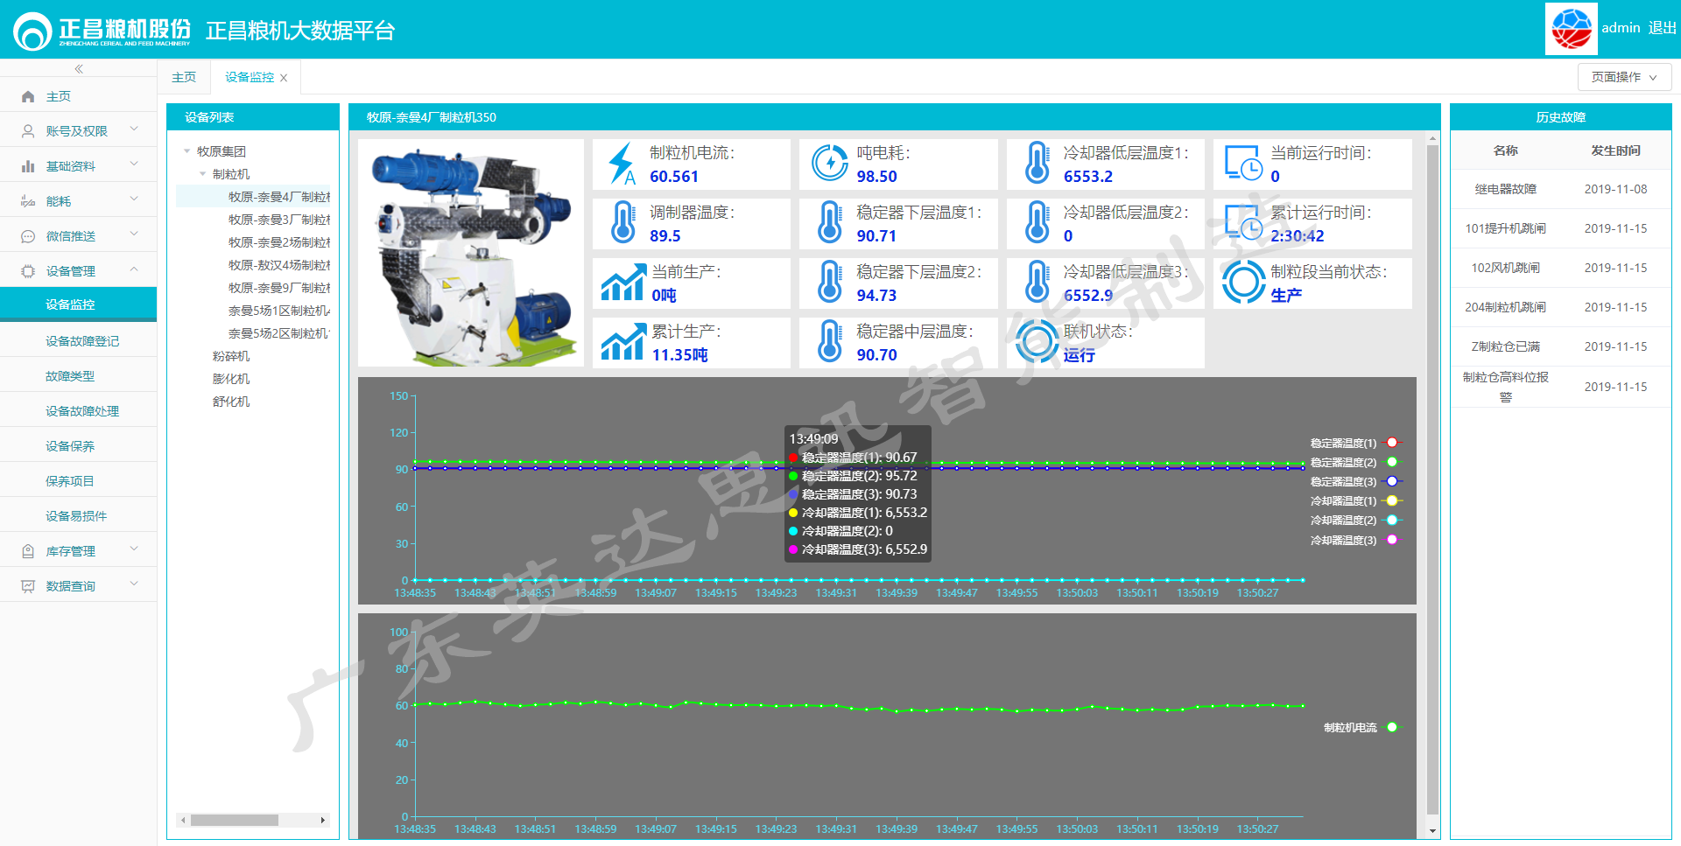Click the 稳定器中层温度 thermometer icon
1681x846 pixels.
coord(830,341)
